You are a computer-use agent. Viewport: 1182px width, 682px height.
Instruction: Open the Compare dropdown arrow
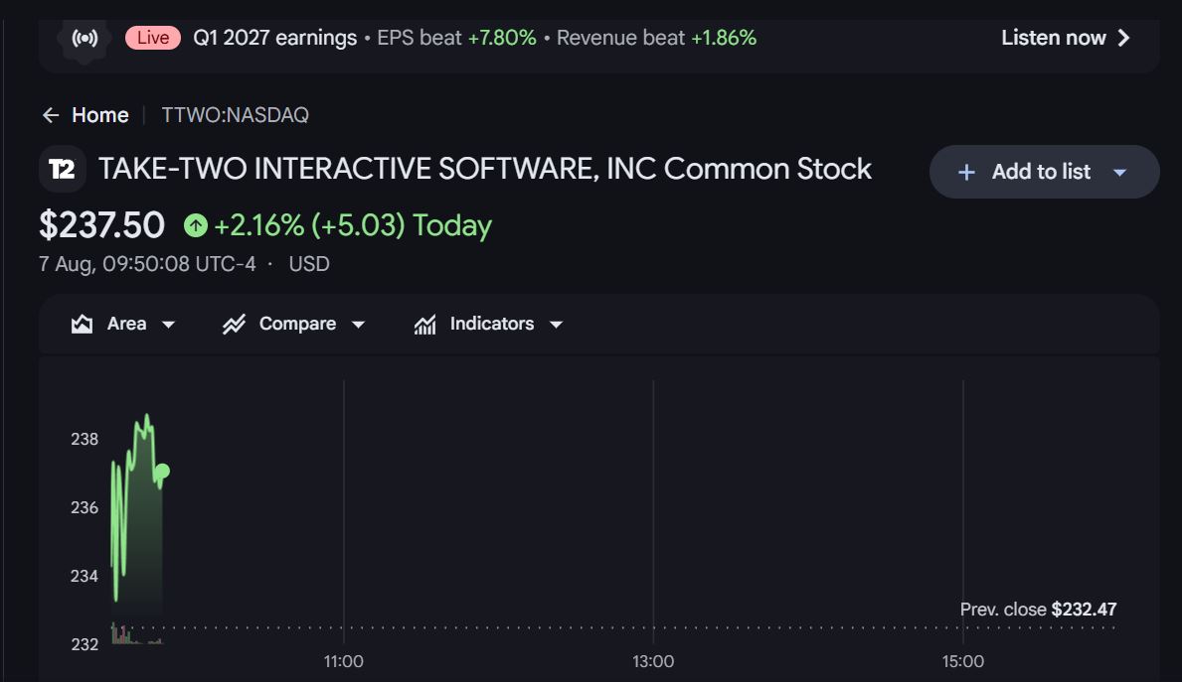[359, 325]
